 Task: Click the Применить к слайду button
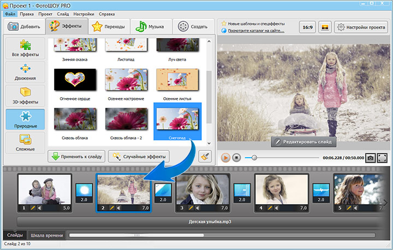click(76, 157)
